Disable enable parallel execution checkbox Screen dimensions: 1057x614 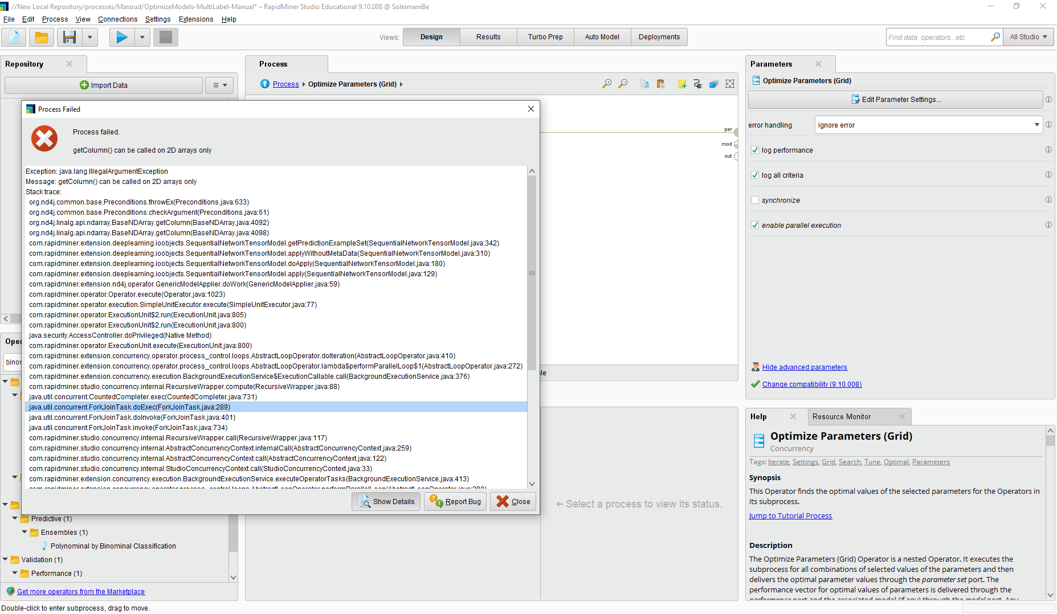pyautogui.click(x=755, y=225)
